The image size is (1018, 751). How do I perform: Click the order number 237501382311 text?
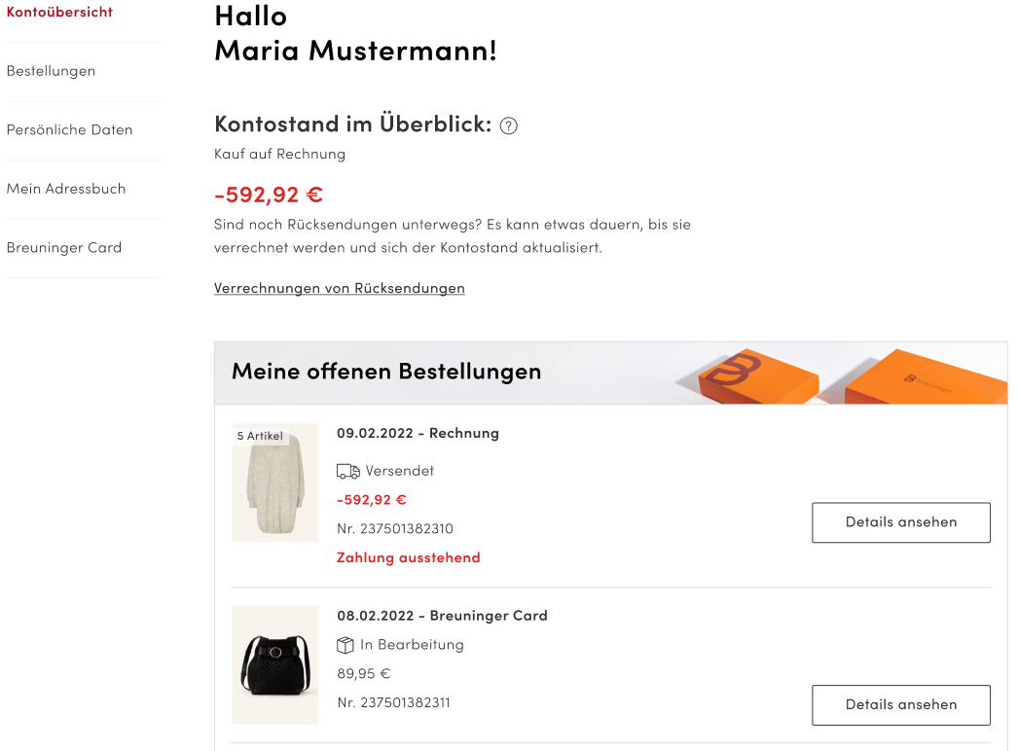[x=395, y=702]
